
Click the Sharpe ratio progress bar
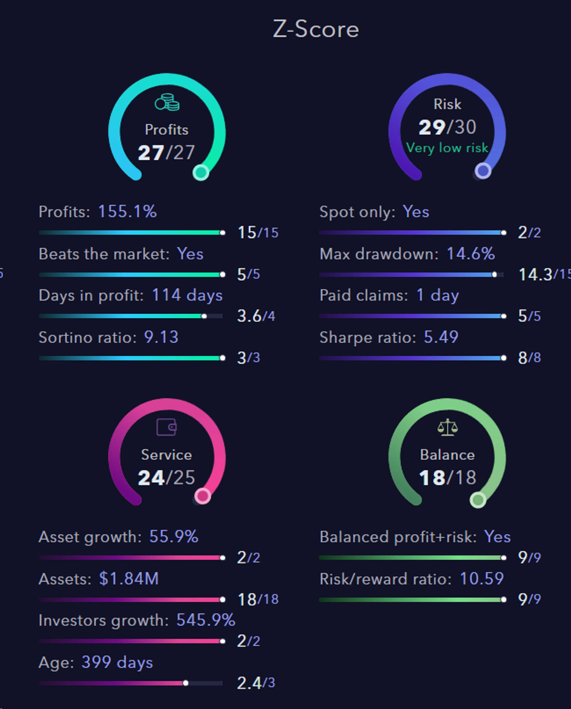point(411,358)
